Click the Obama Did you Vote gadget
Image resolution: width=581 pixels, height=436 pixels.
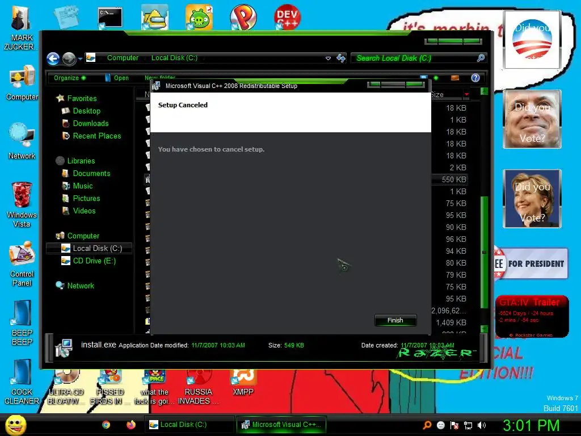pos(532,40)
